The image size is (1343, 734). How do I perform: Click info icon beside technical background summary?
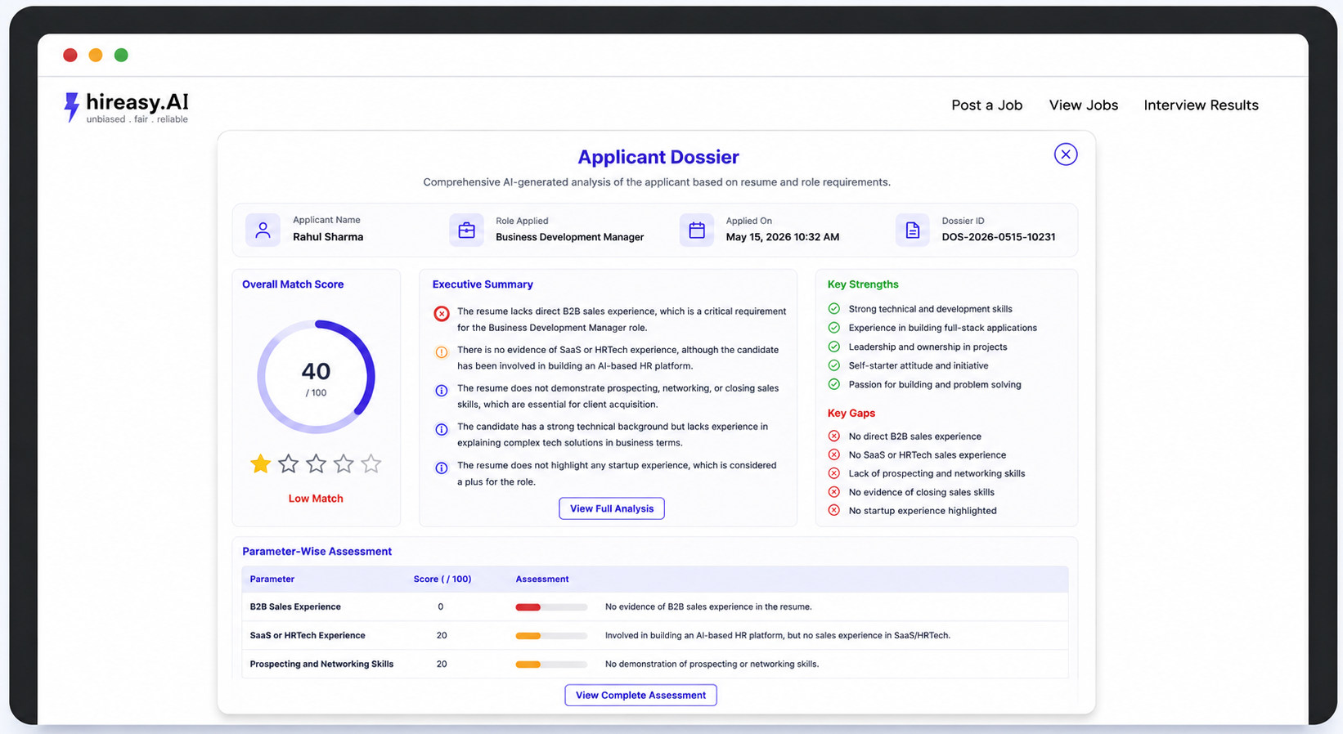click(x=442, y=429)
